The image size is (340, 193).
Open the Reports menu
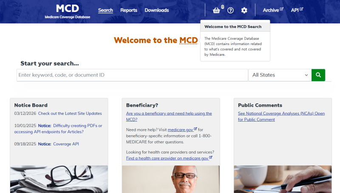[129, 10]
